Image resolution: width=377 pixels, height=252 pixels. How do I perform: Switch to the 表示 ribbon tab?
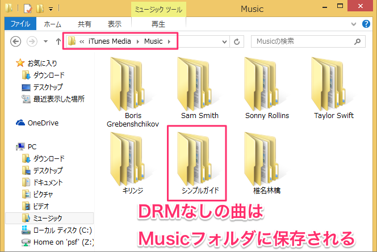tap(115, 24)
